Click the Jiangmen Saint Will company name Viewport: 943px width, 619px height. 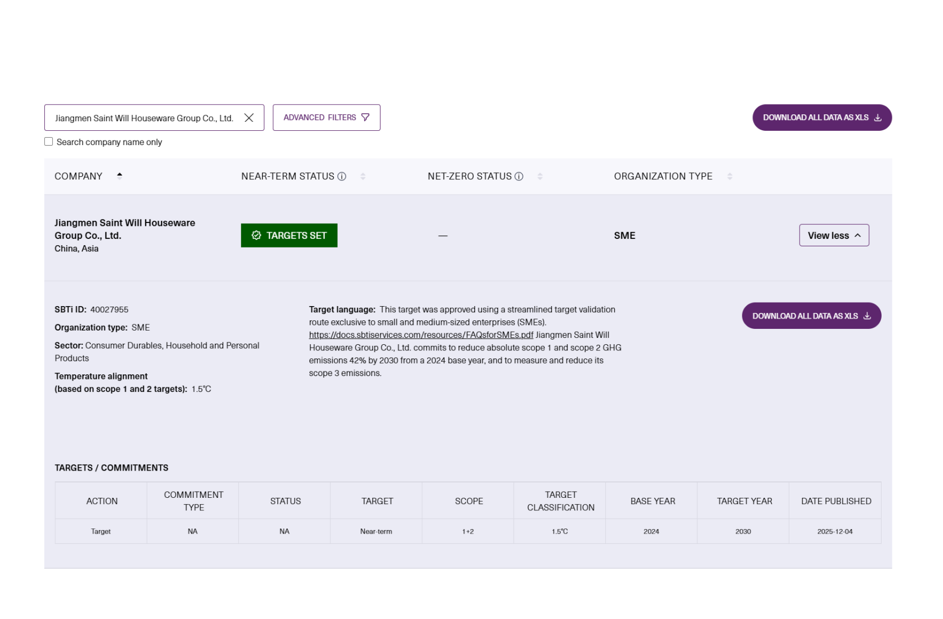coord(125,229)
